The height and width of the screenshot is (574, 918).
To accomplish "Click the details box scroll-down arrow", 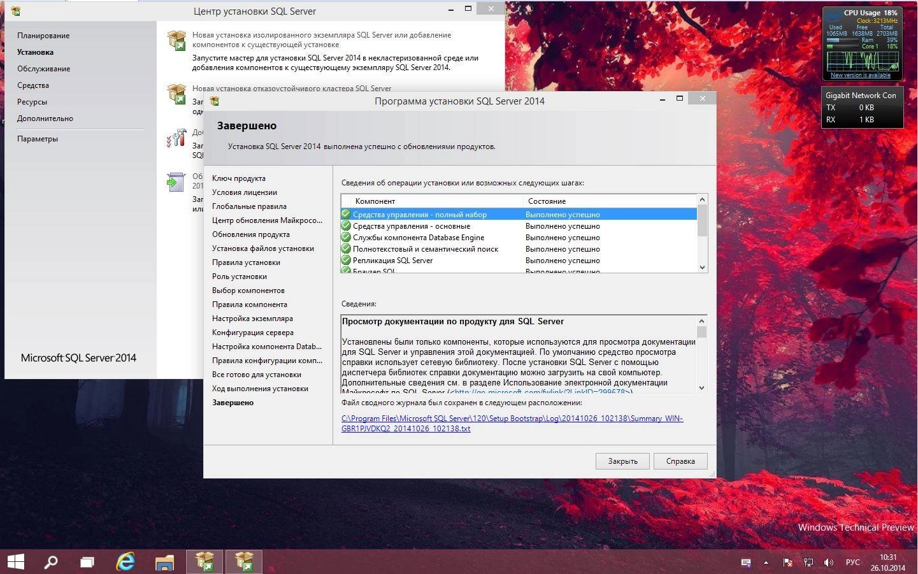I will [x=702, y=387].
